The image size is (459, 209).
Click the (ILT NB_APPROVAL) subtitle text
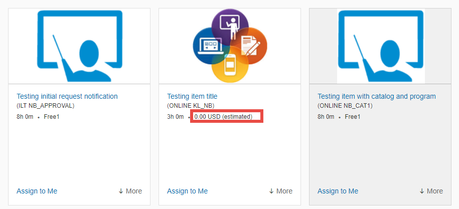point(45,106)
